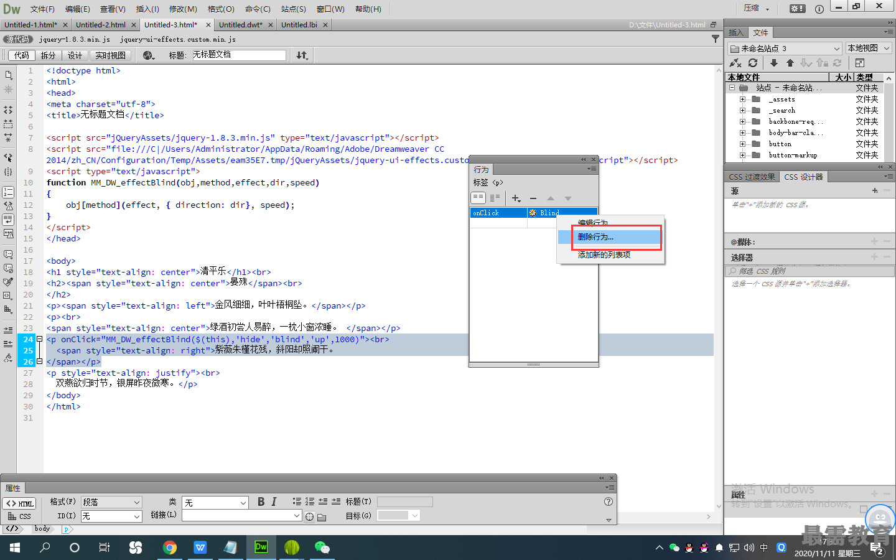Toggle HTML mode in the Properties panel

click(x=19, y=503)
